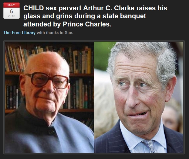The height and width of the screenshot is (159, 189).
Task: Click the "with thanks to Sue" text
Action: click(x=55, y=33)
